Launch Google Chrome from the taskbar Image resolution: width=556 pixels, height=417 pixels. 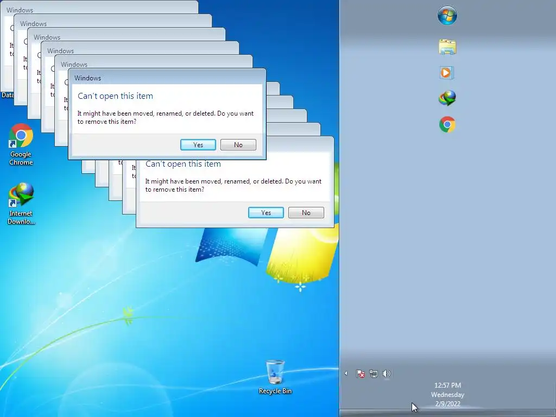pos(447,124)
